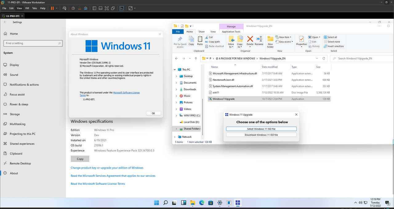Screen dimensions: 394x209
Task: Select the Newtonsoft.Json.dll file
Action: 269,80
